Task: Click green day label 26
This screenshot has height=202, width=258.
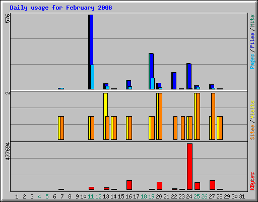Action: click(x=204, y=196)
